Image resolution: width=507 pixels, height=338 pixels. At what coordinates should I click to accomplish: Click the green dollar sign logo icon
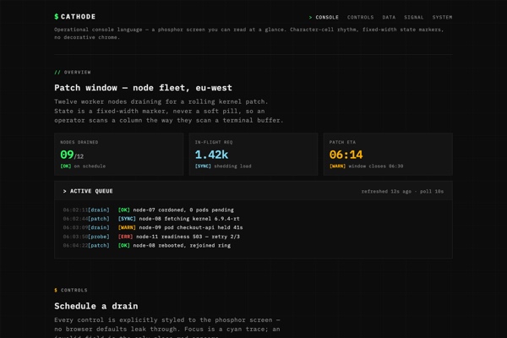pos(57,17)
